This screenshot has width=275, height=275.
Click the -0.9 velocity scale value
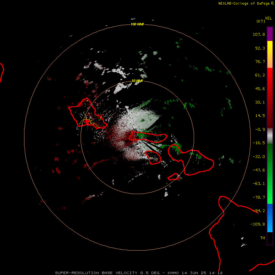[260, 130]
